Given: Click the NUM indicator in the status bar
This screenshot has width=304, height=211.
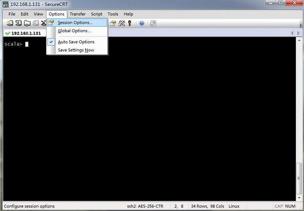Looking at the screenshot, I should pyautogui.click(x=290, y=206).
